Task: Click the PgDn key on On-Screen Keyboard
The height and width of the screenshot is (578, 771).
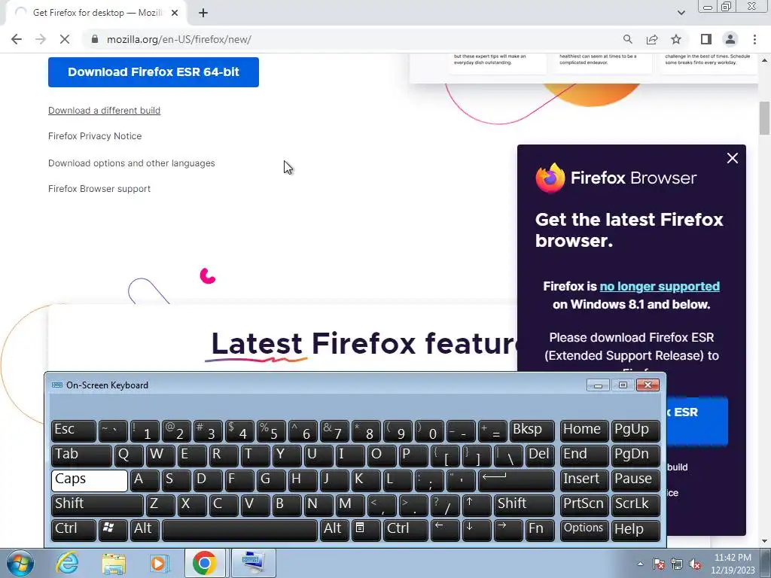Action: pyautogui.click(x=635, y=455)
